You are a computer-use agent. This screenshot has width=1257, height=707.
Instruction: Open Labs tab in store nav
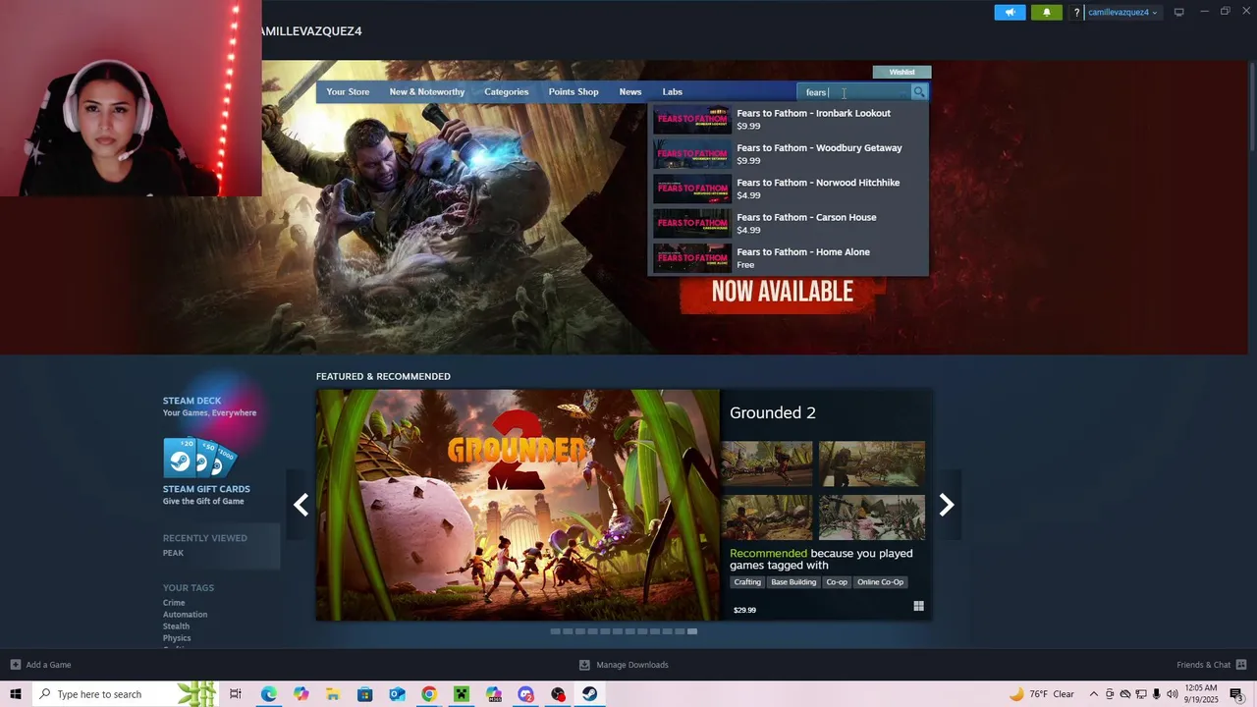[673, 92]
